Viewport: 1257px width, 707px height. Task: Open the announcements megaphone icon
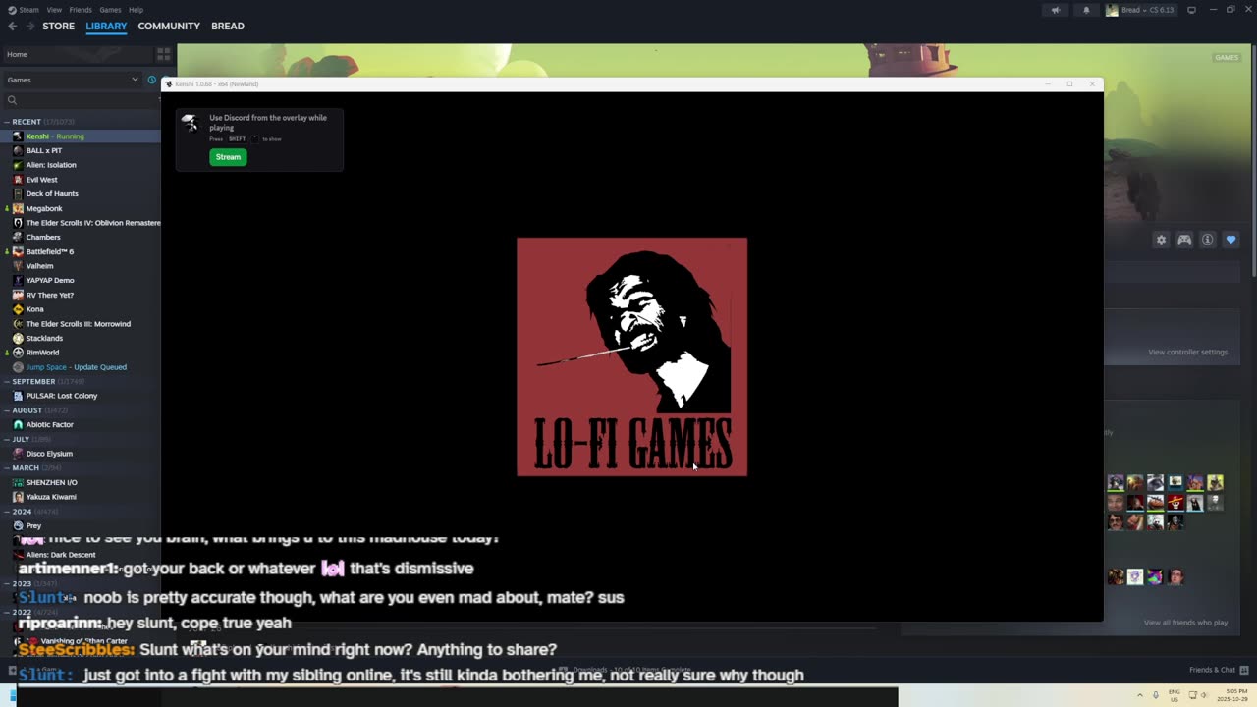click(1056, 10)
